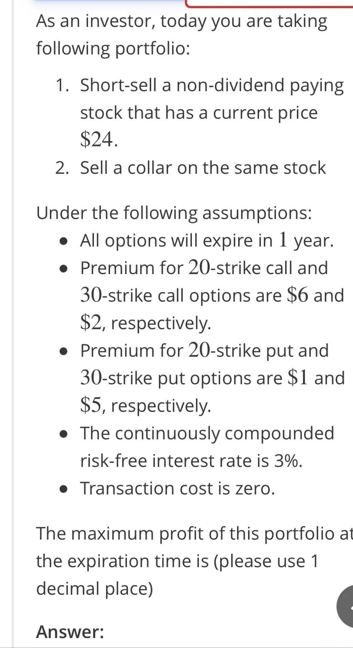
Task: Click the 'Under the following assumptions:' heading
Action: 174,213
